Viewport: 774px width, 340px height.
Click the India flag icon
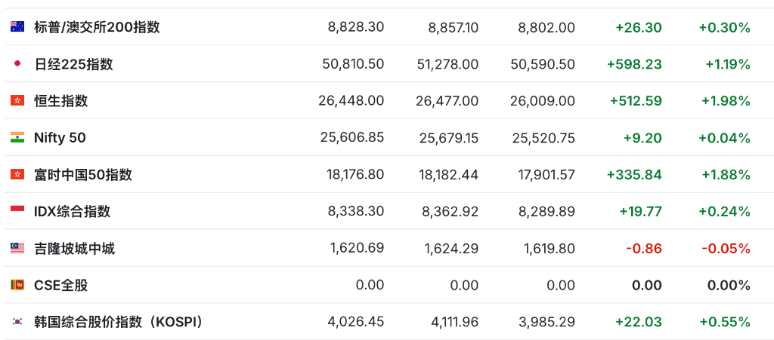pyautogui.click(x=17, y=138)
